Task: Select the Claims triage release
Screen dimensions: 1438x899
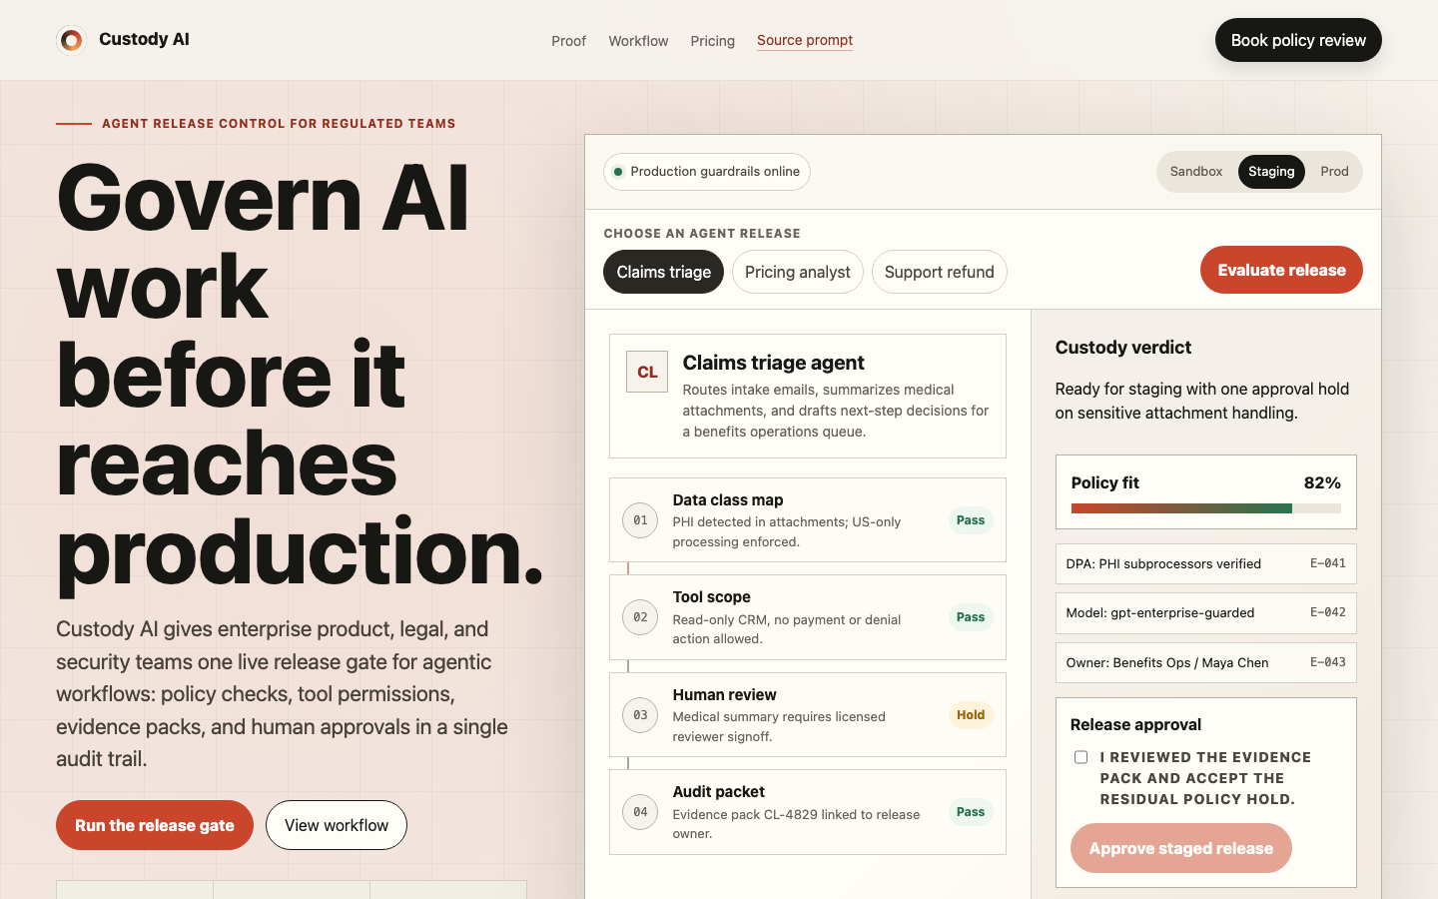Action: coord(663,272)
